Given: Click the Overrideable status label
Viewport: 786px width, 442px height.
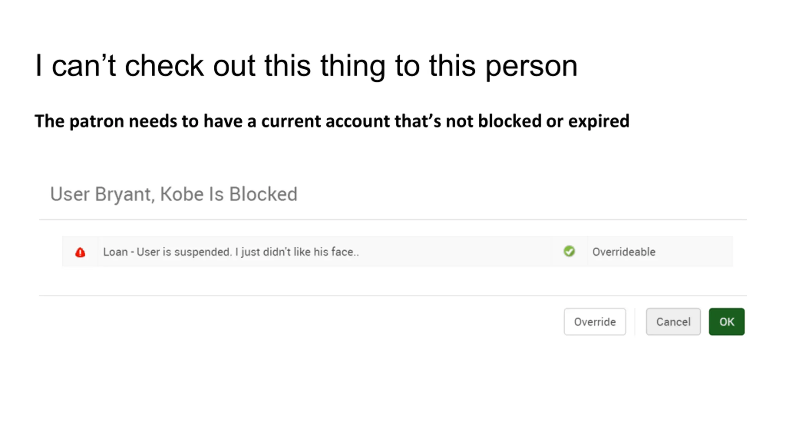Looking at the screenshot, I should click(x=624, y=252).
